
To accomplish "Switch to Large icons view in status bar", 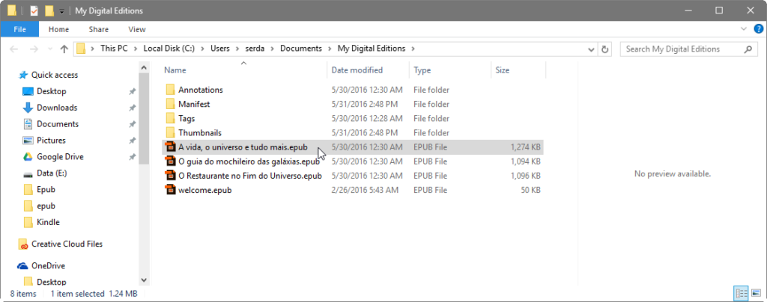I will [x=757, y=293].
